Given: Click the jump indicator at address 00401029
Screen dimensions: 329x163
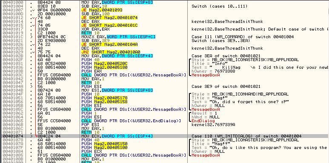Looking at the screenshot, I should point(31,52).
